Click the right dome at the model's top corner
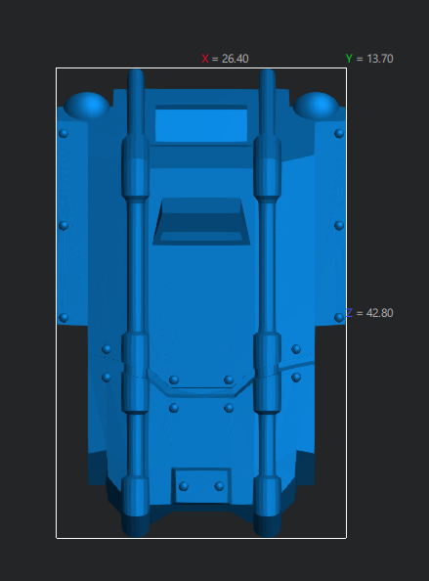 [316, 106]
